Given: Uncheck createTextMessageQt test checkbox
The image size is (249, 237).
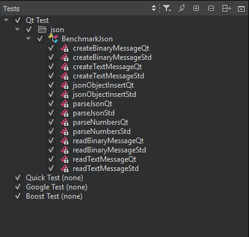Looking at the screenshot, I should 51,67.
